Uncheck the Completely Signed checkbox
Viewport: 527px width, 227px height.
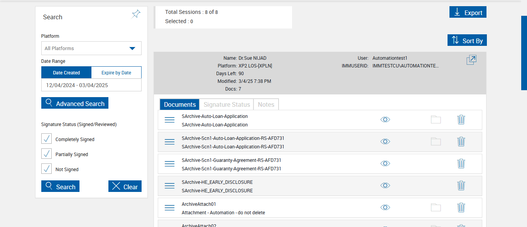[47, 139]
